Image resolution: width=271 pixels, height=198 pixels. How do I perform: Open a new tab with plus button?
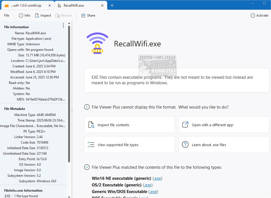point(112,6)
